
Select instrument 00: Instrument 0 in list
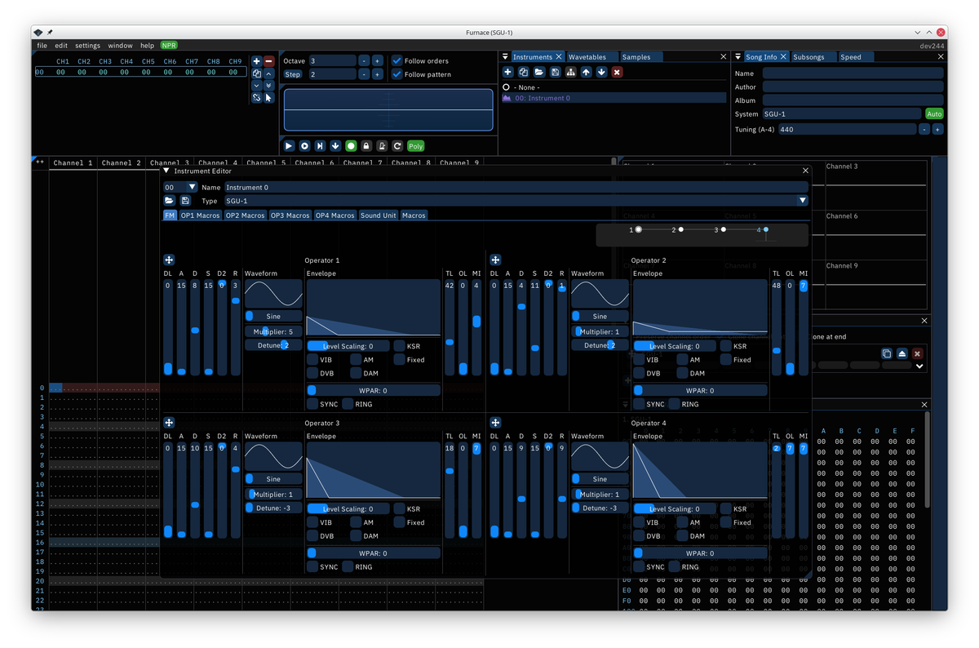click(x=614, y=98)
